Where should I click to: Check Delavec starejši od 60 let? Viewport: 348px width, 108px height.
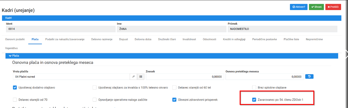coord(174,88)
